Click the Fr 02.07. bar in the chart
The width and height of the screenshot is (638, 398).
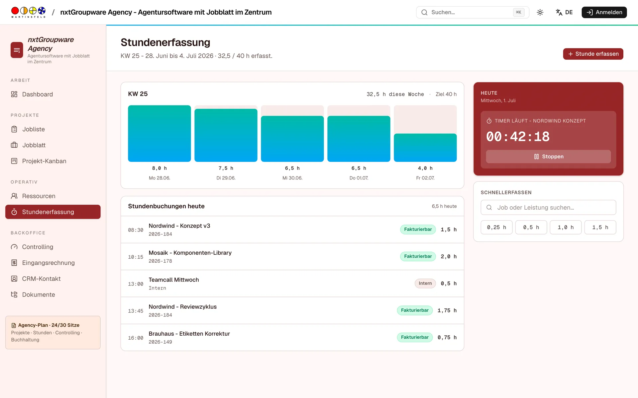[x=425, y=148]
